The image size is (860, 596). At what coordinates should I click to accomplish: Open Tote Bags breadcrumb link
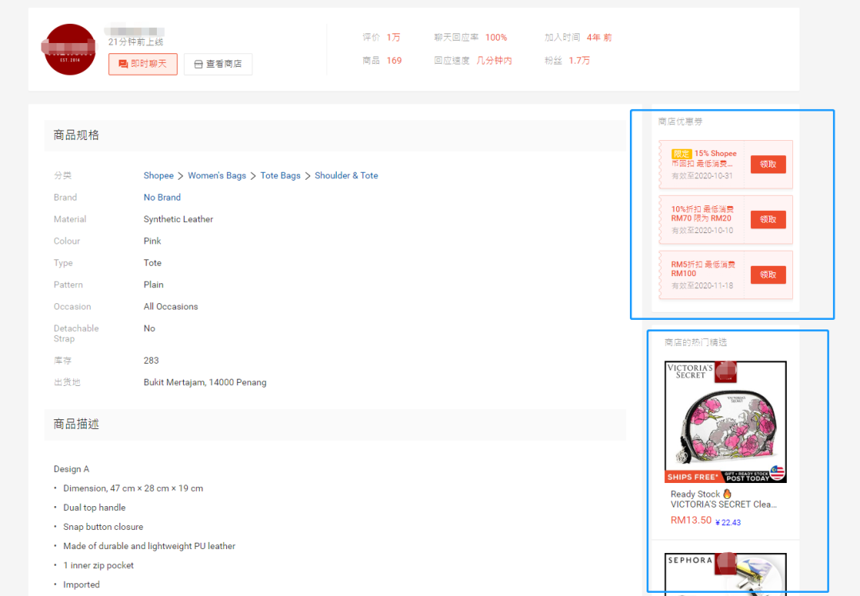pyautogui.click(x=280, y=175)
